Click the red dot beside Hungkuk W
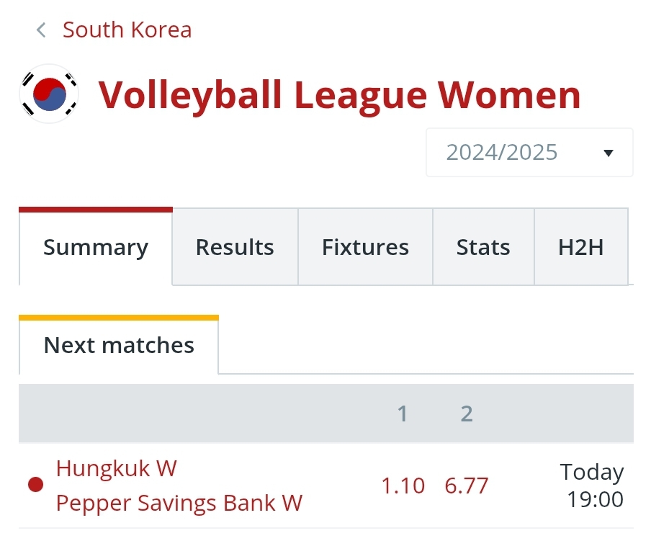The width and height of the screenshot is (651, 541). click(x=35, y=485)
